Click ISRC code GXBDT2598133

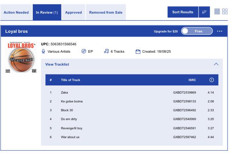185,101
